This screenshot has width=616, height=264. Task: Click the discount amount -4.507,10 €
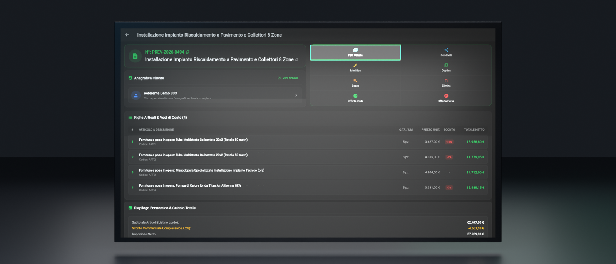click(476, 228)
